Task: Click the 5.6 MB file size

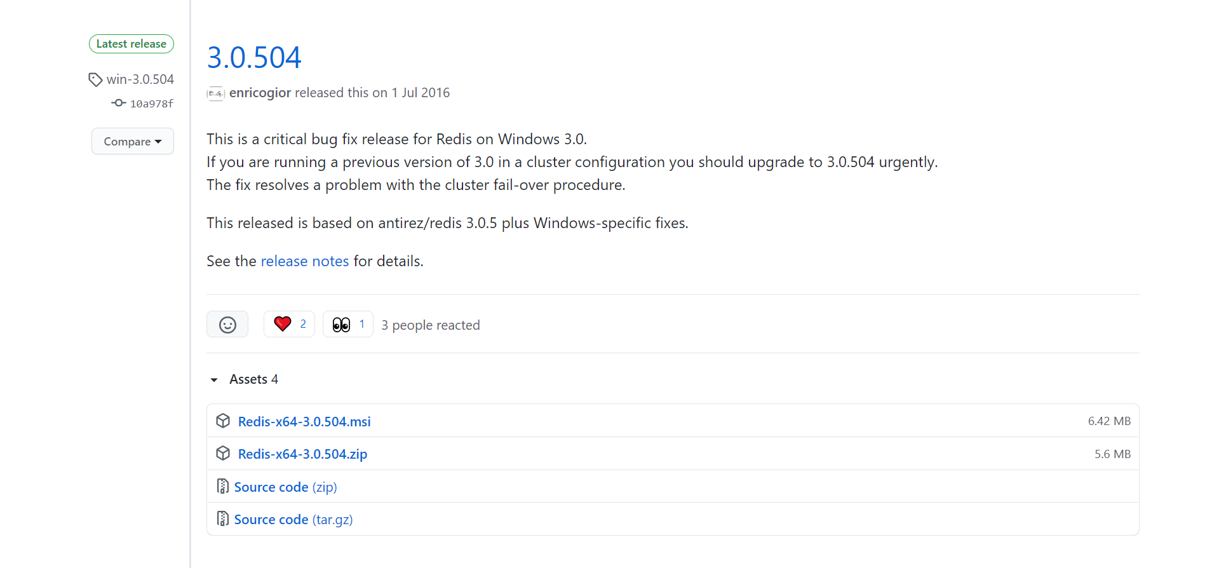Action: (x=1112, y=454)
